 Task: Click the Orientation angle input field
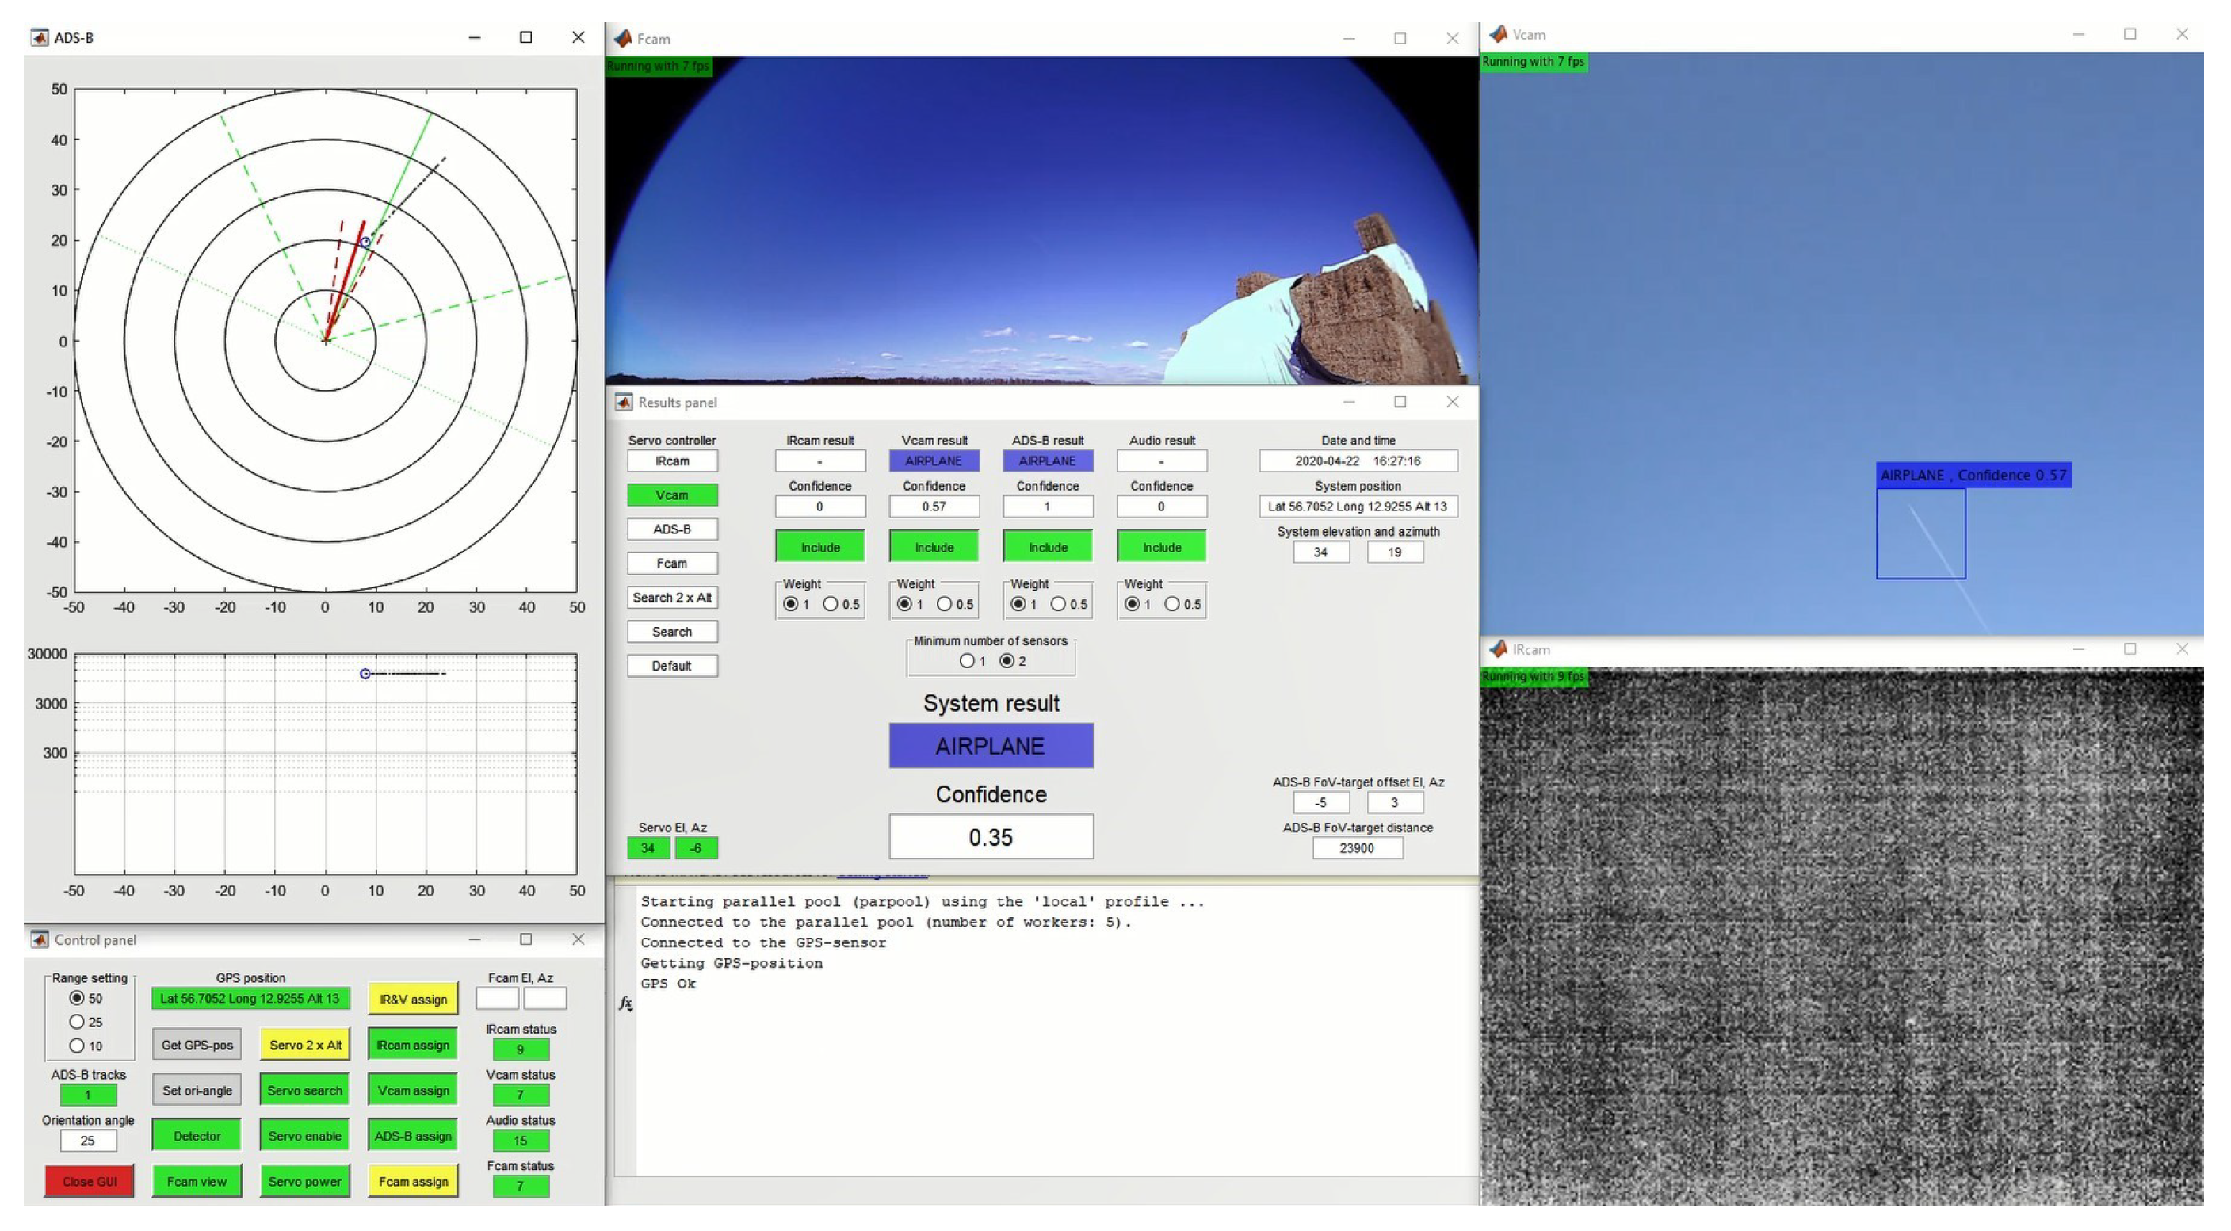(x=87, y=1141)
